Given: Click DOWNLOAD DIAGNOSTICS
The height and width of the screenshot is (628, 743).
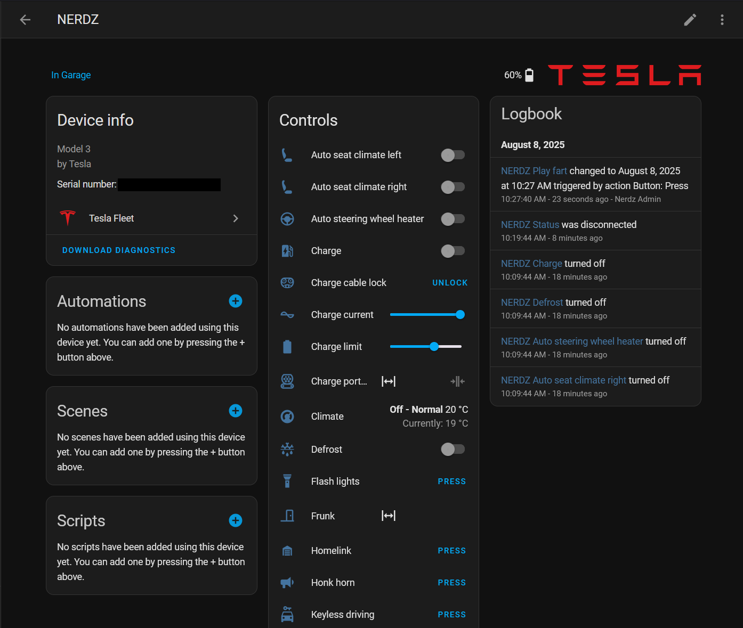Looking at the screenshot, I should pyautogui.click(x=118, y=250).
